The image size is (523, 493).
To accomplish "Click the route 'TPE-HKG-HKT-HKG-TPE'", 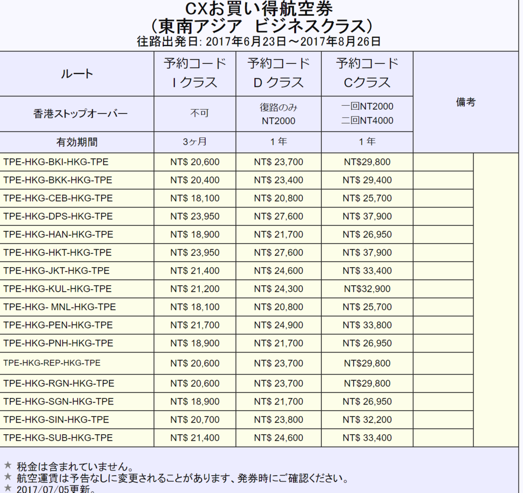I will click(x=57, y=252).
